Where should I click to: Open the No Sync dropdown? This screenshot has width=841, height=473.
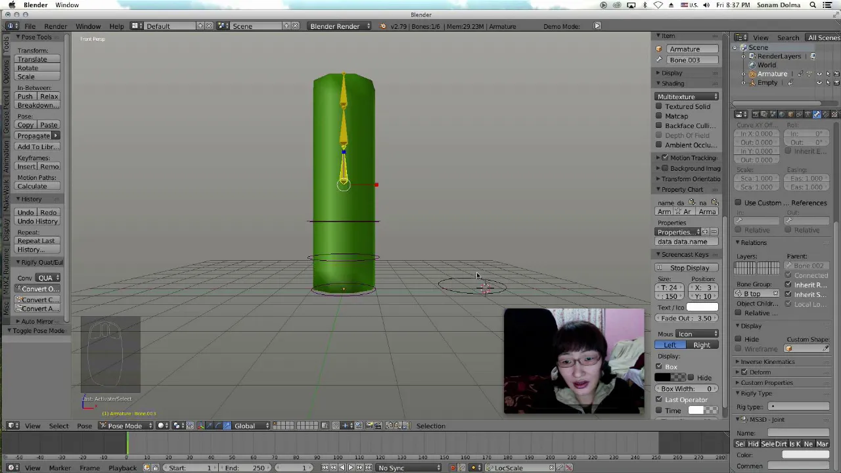click(409, 468)
